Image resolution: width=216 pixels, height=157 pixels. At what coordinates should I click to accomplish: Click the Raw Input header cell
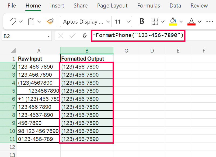pos(39,58)
